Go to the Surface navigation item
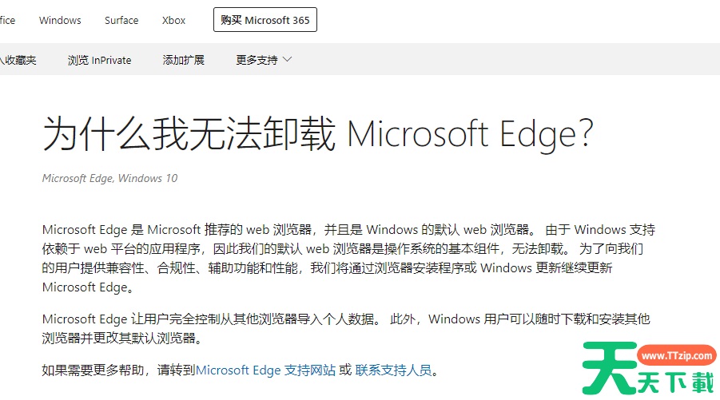This screenshot has height=400, width=720. tap(121, 20)
